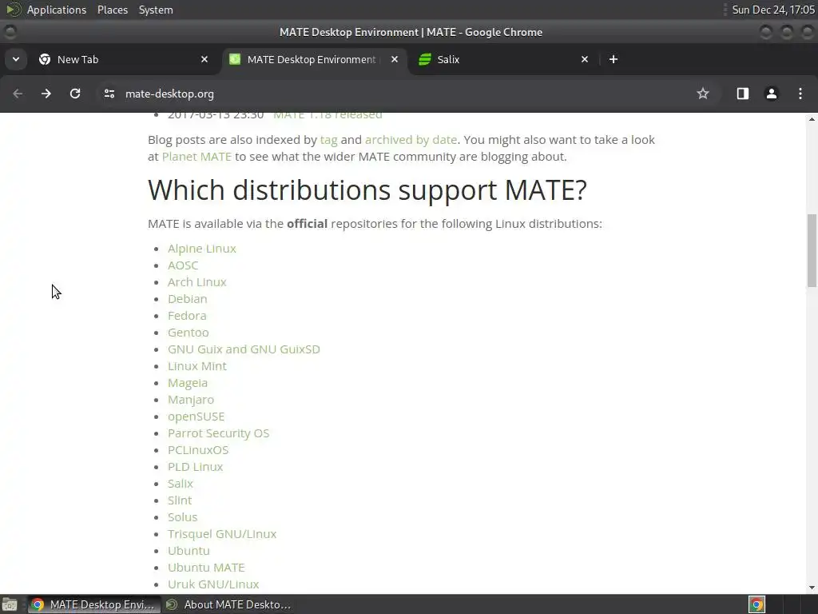Open the Manjaro link
The width and height of the screenshot is (818, 614).
click(x=191, y=400)
